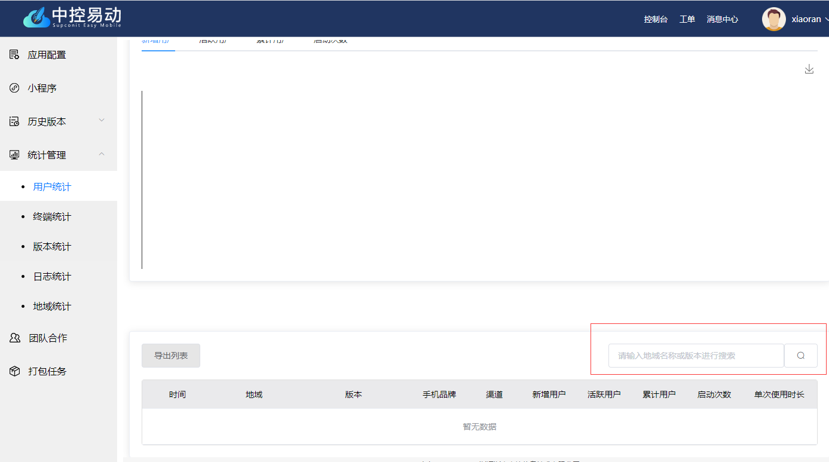Click the 时间 column header
This screenshot has width=829, height=462.
point(178,394)
